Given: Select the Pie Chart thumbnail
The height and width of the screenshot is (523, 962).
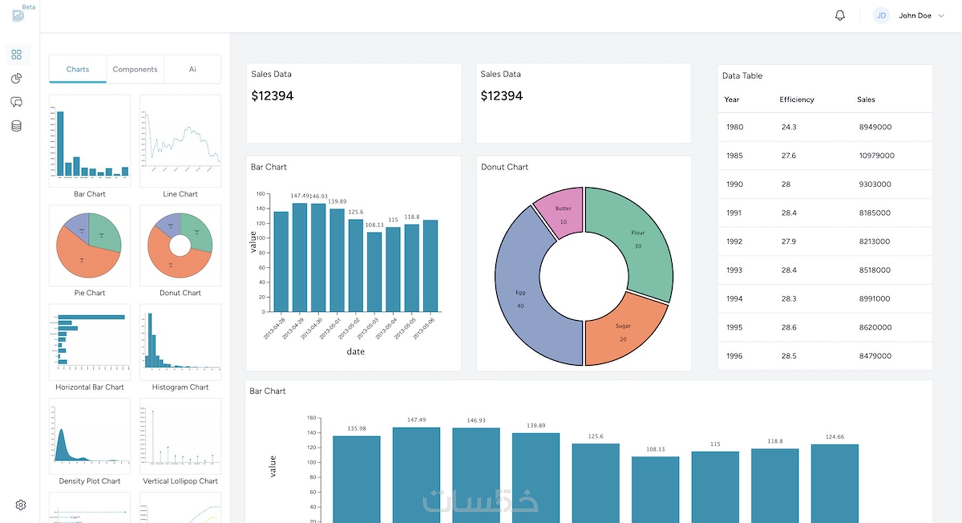Looking at the screenshot, I should (89, 245).
